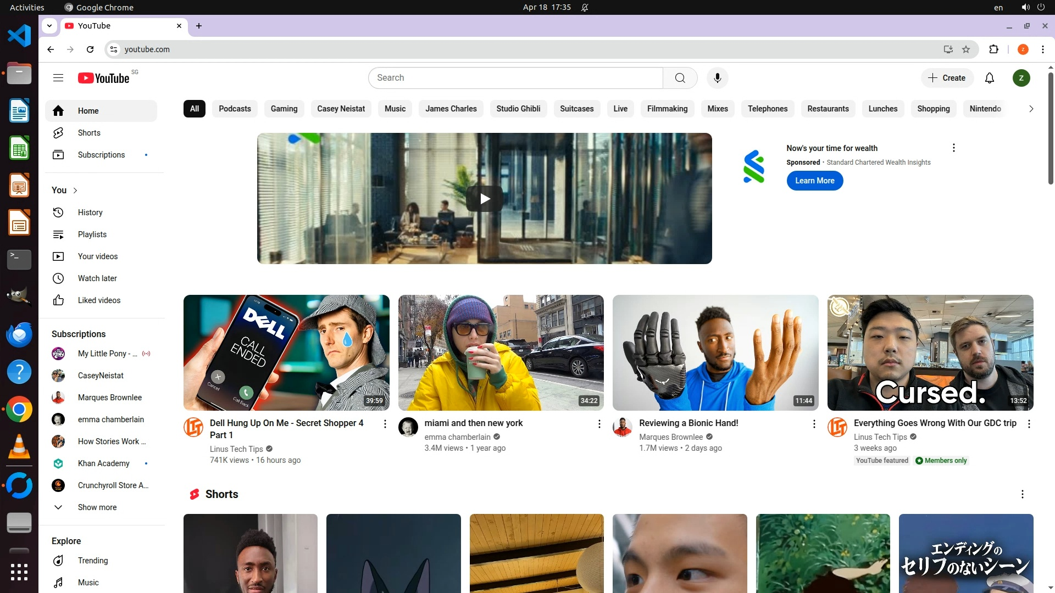Screen dimensions: 1055x593
Task: Select the Studio Ghibli chip
Action: [518, 109]
